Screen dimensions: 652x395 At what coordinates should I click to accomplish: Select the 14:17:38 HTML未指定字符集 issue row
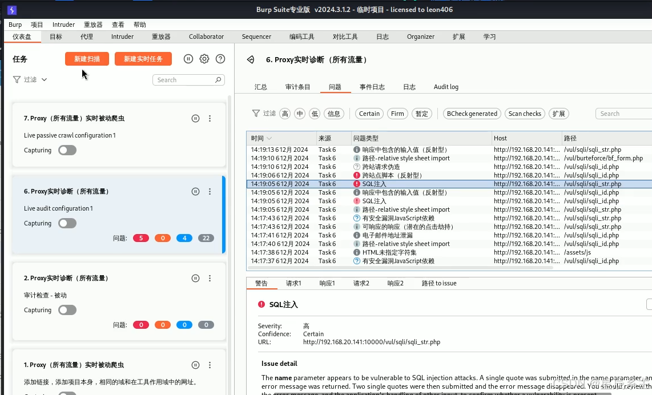[x=449, y=252]
